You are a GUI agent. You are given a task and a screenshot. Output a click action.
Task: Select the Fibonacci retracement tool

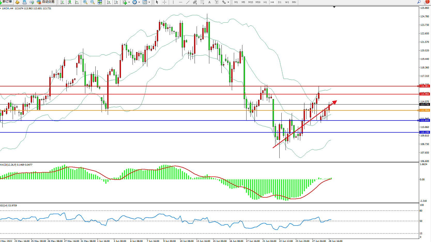[x=202, y=2]
